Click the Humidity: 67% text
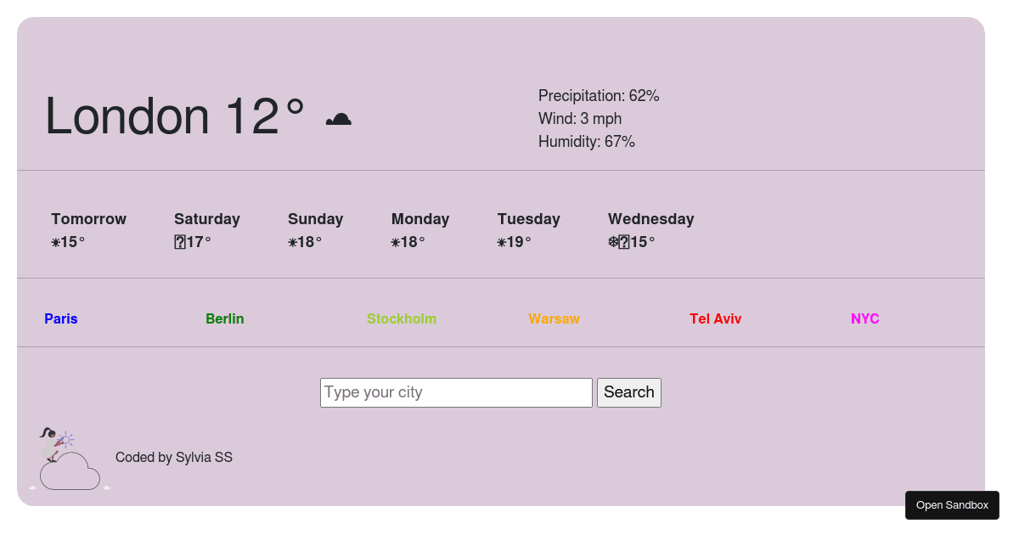 coord(587,142)
